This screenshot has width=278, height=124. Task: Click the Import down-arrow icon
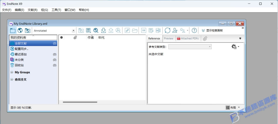point(103,30)
